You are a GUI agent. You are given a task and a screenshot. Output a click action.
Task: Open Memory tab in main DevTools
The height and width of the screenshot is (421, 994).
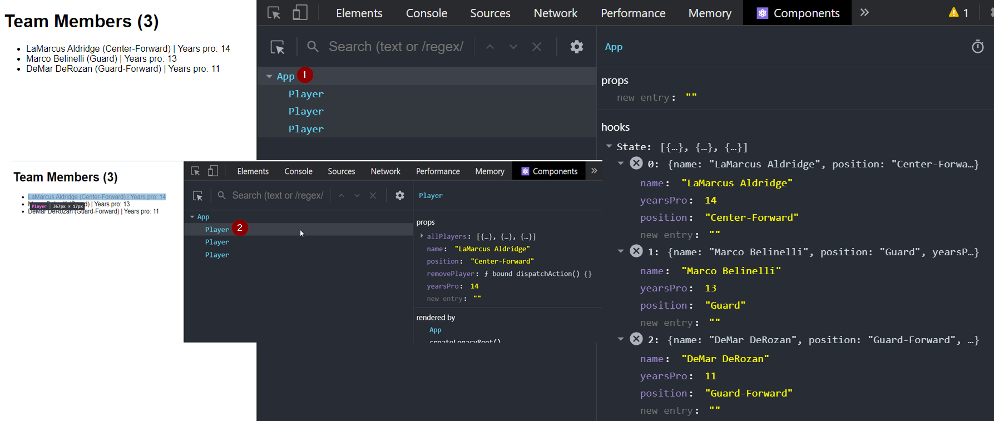710,13
